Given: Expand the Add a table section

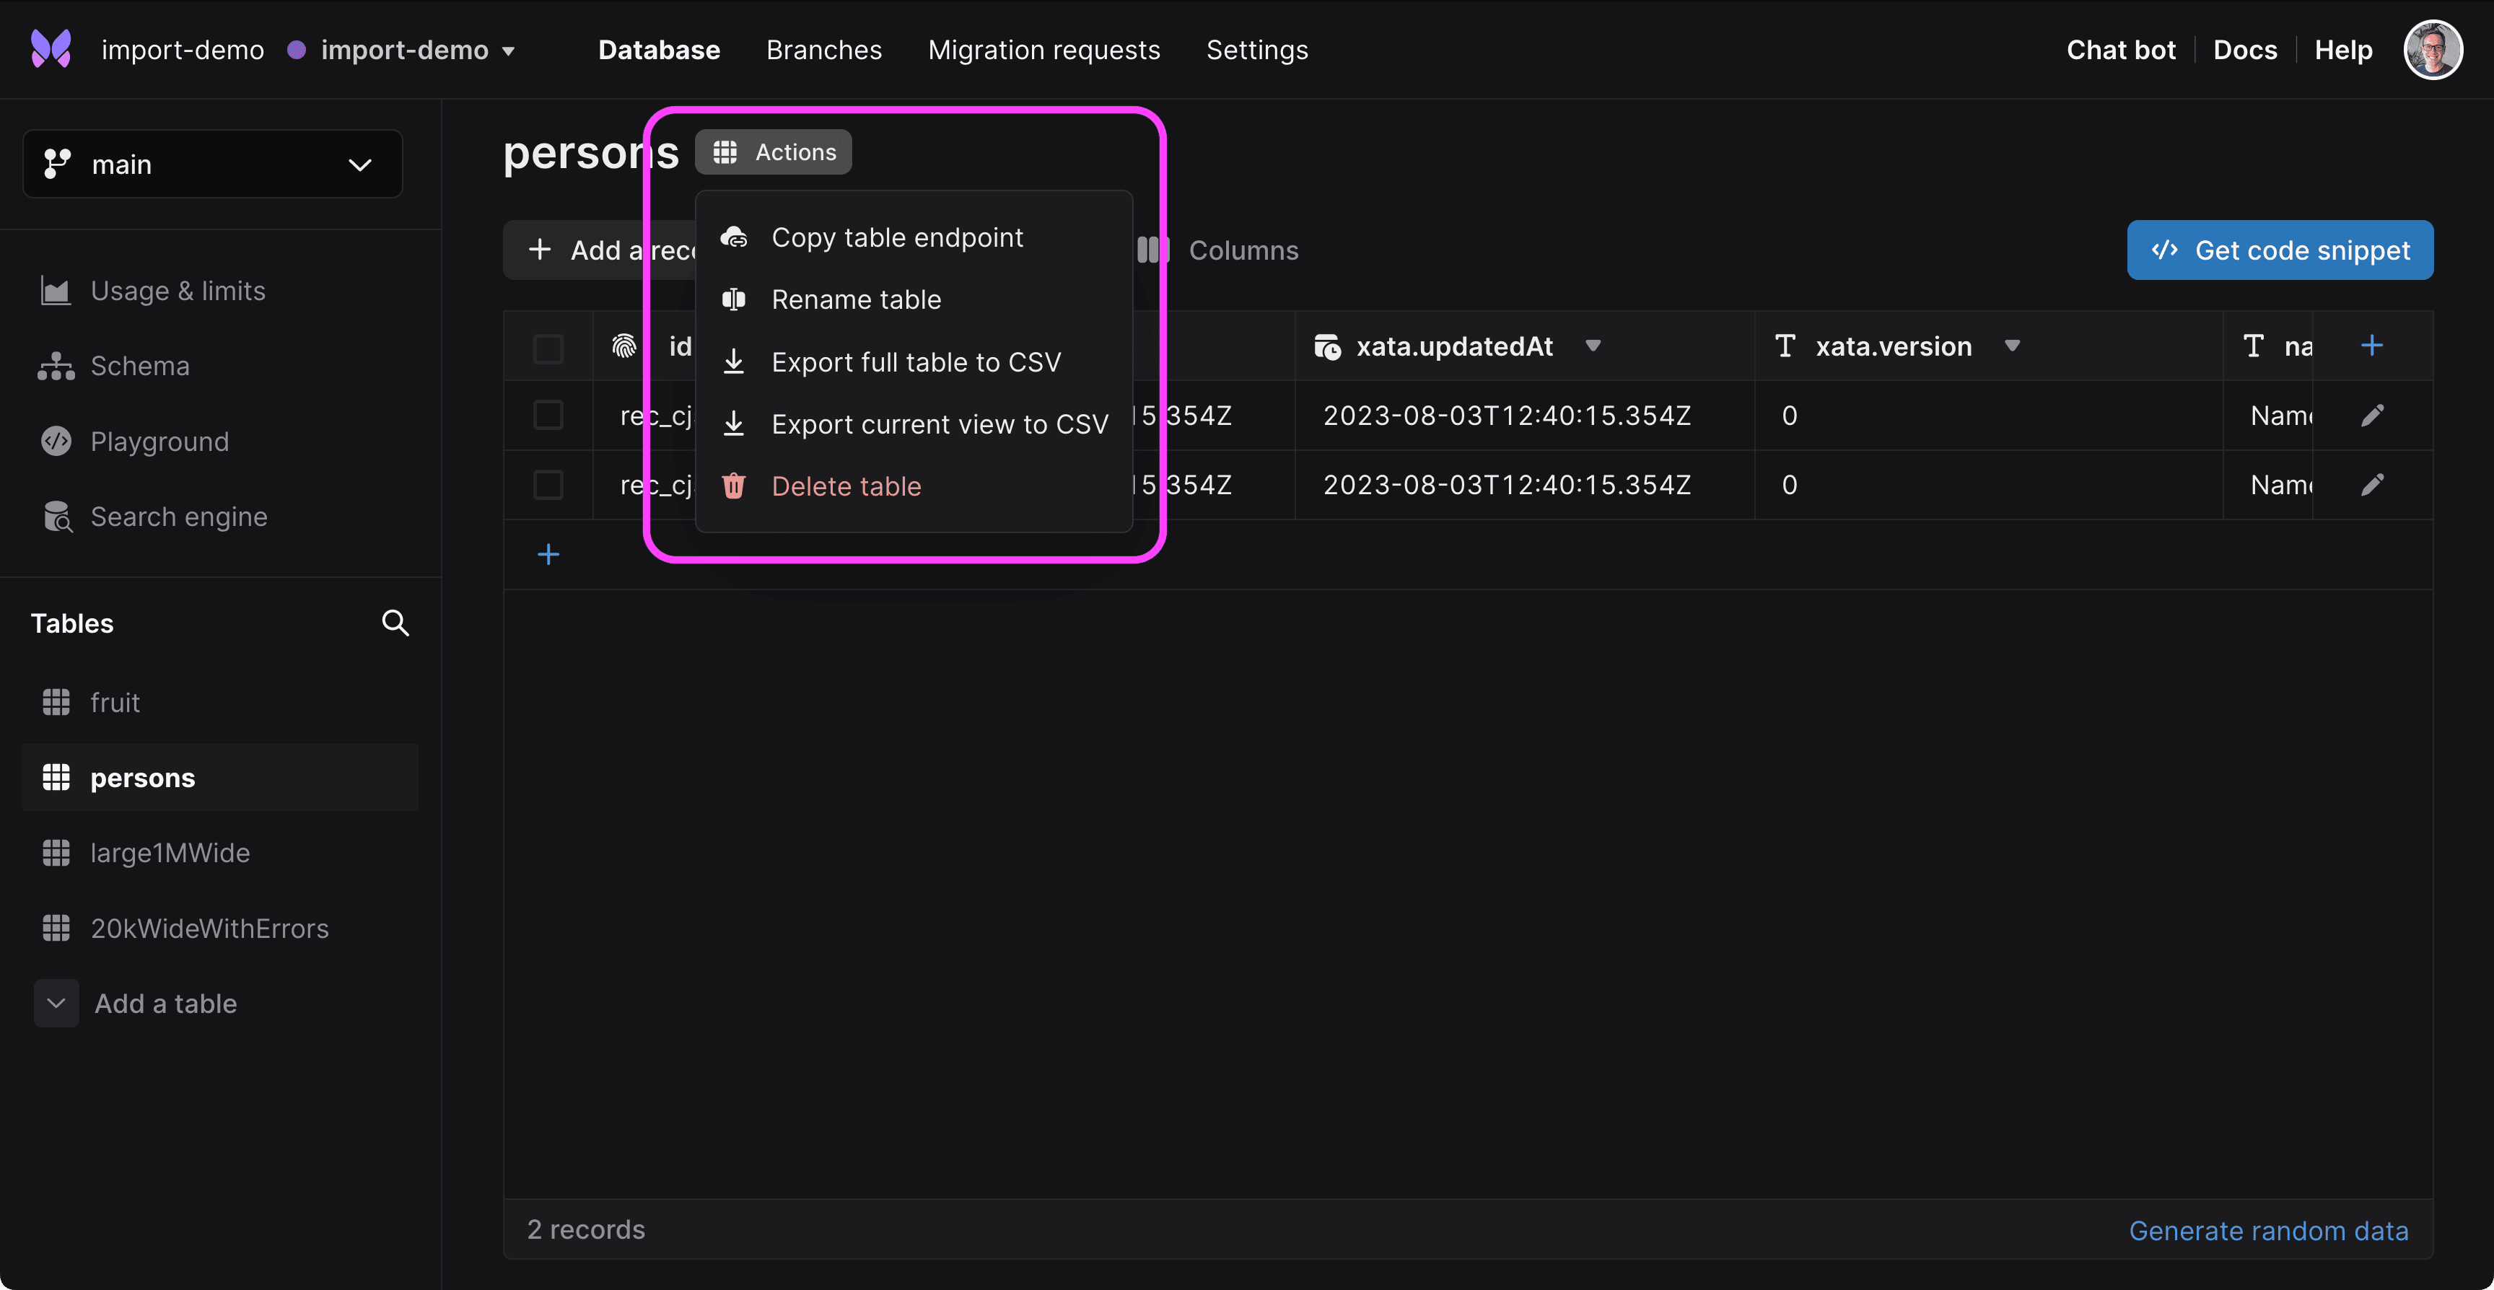Looking at the screenshot, I should click(165, 1004).
